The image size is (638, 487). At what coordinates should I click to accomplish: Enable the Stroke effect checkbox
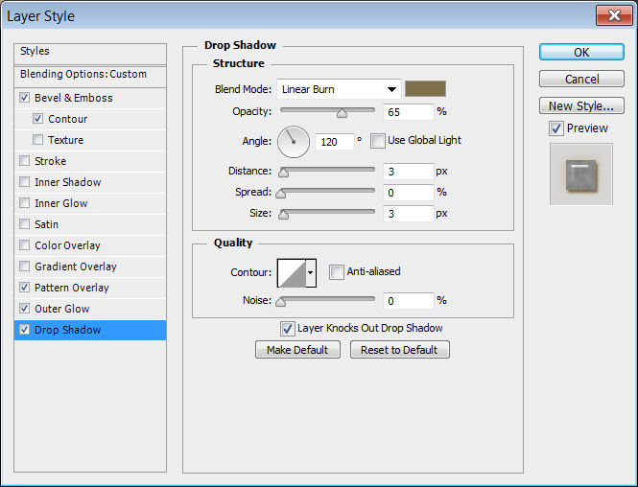point(24,161)
